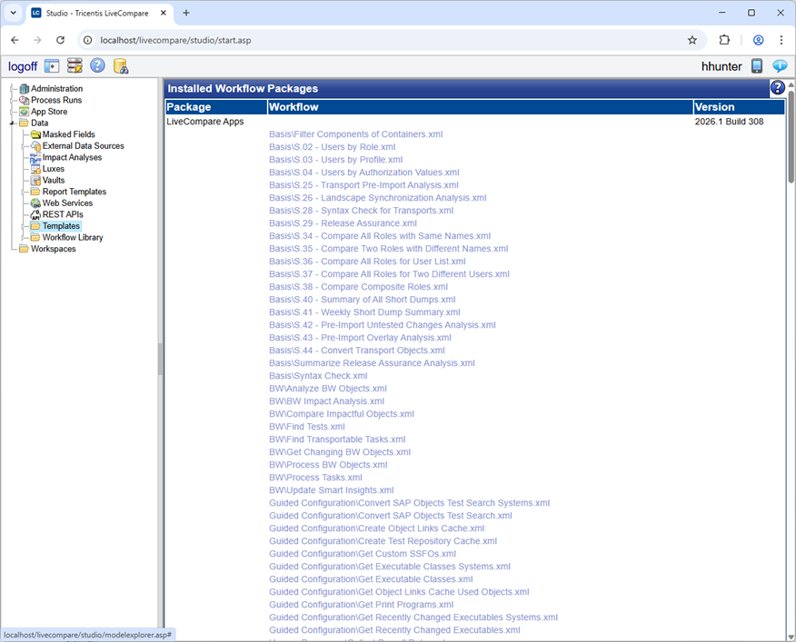Viewport: 796px width, 642px height.
Task: Open BW\Update Smart Insights.xml link
Action: click(332, 490)
